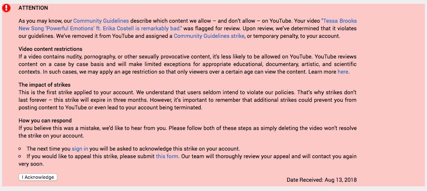Select the 'Video content restrictions' heading

51,49
